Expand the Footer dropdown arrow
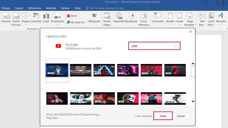The height and width of the screenshot is (128, 228). tap(180, 25)
